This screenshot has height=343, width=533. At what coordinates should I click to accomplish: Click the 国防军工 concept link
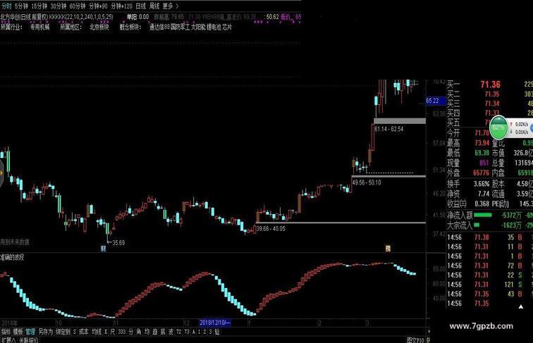click(x=180, y=27)
